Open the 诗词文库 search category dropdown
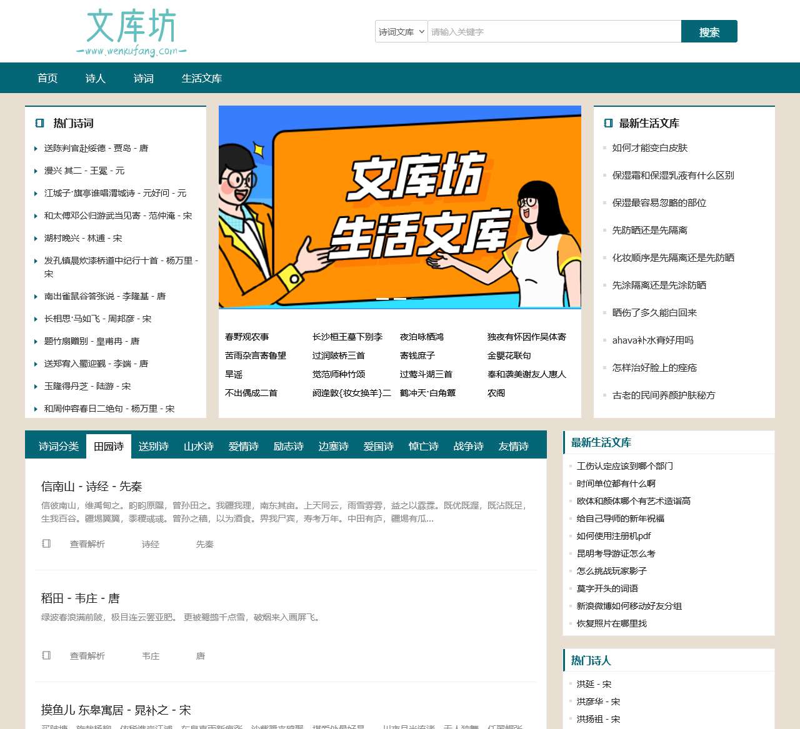Screen dimensions: 800x729 401,31
